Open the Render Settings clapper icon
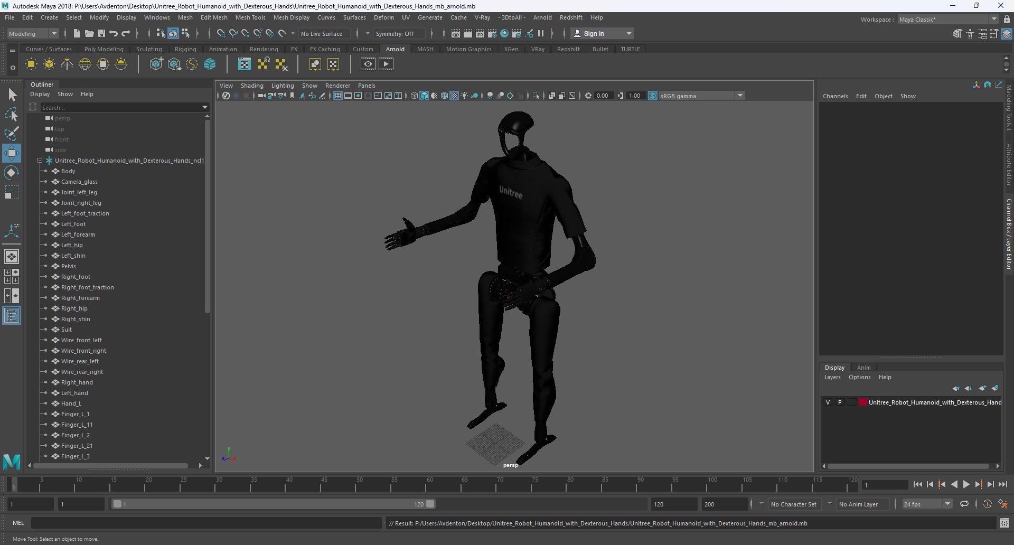Viewport: 1014px width, 545px height. click(x=492, y=33)
